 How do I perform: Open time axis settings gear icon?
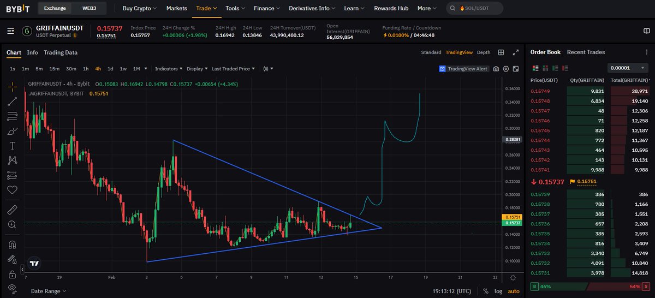pyautogui.click(x=513, y=278)
